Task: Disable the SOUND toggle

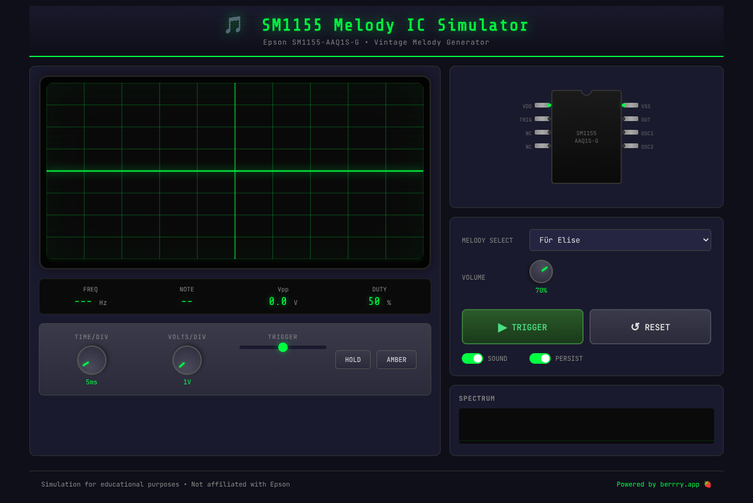Action: (x=472, y=358)
